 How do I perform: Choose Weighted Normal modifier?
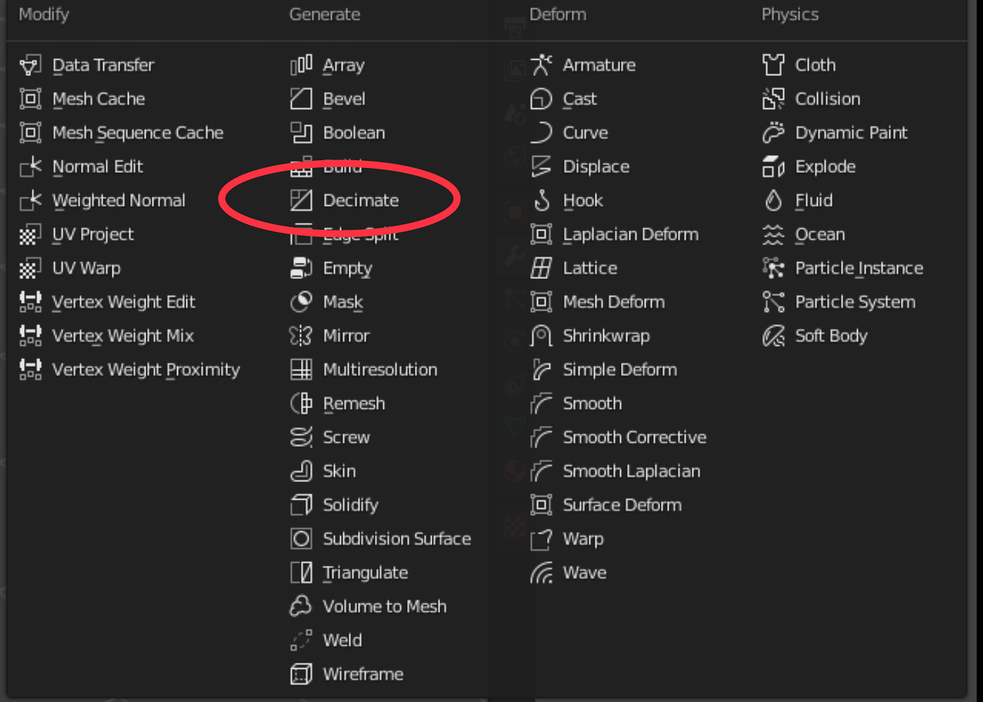pos(118,201)
